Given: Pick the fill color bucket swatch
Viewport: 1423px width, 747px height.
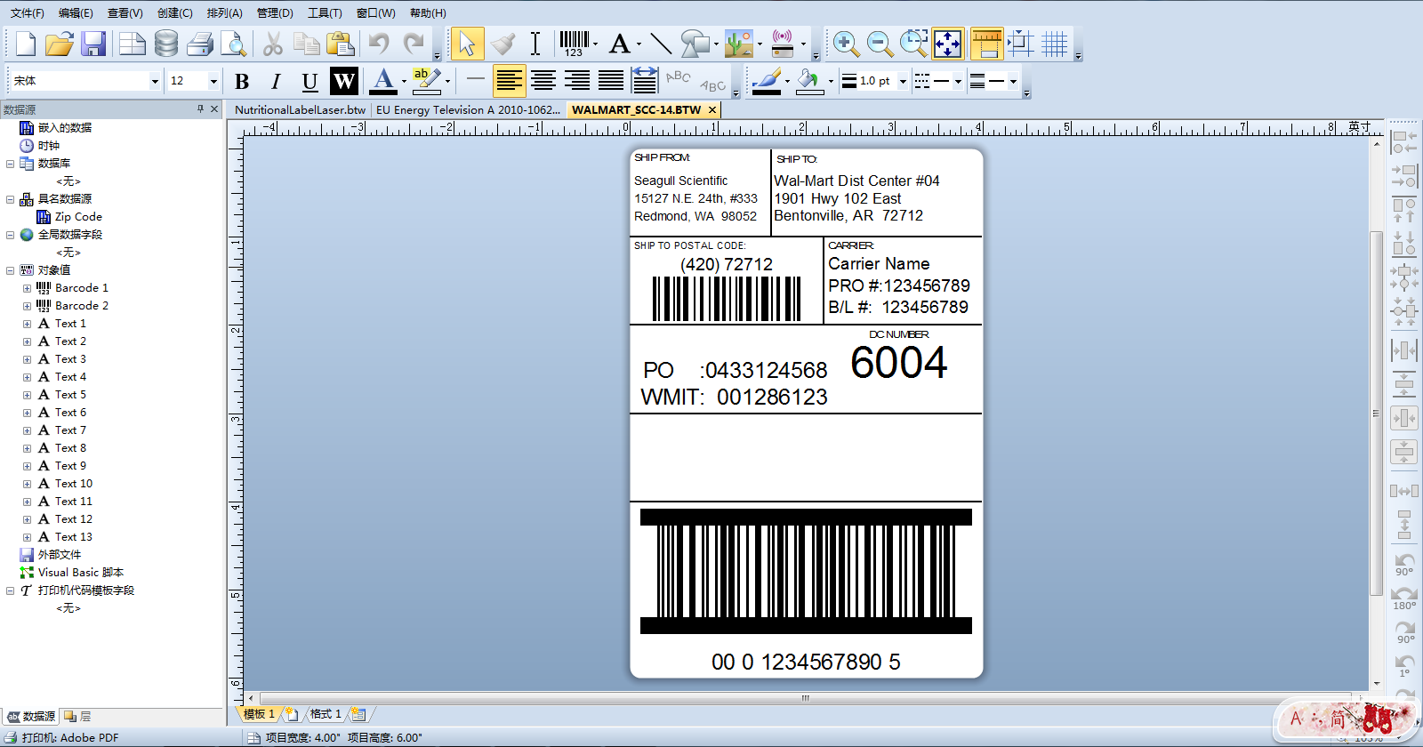Looking at the screenshot, I should tap(808, 81).
